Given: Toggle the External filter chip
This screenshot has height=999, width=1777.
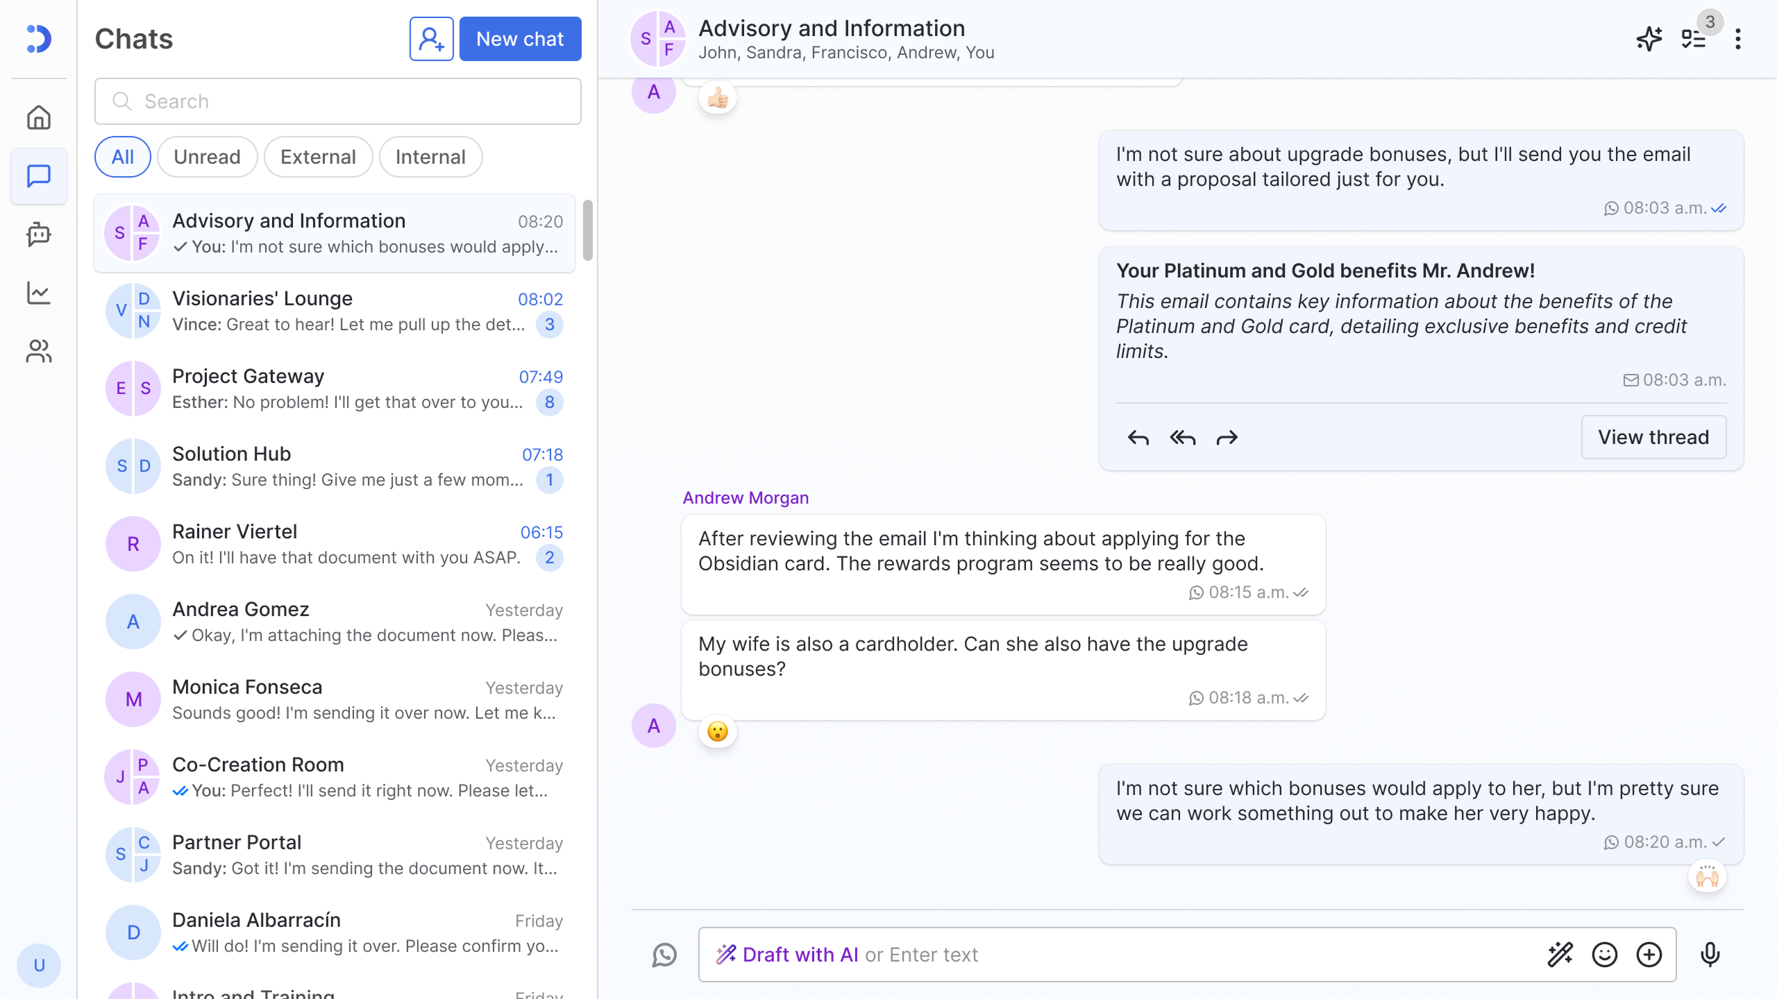Looking at the screenshot, I should pos(318,157).
